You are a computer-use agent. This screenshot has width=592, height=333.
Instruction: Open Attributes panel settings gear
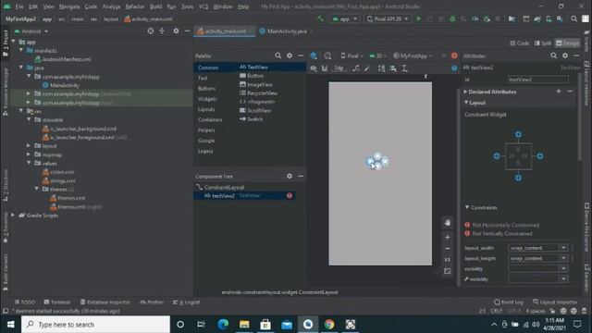(565, 55)
